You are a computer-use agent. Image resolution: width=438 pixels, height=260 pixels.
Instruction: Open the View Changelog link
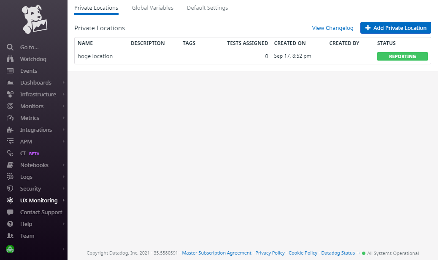(333, 28)
